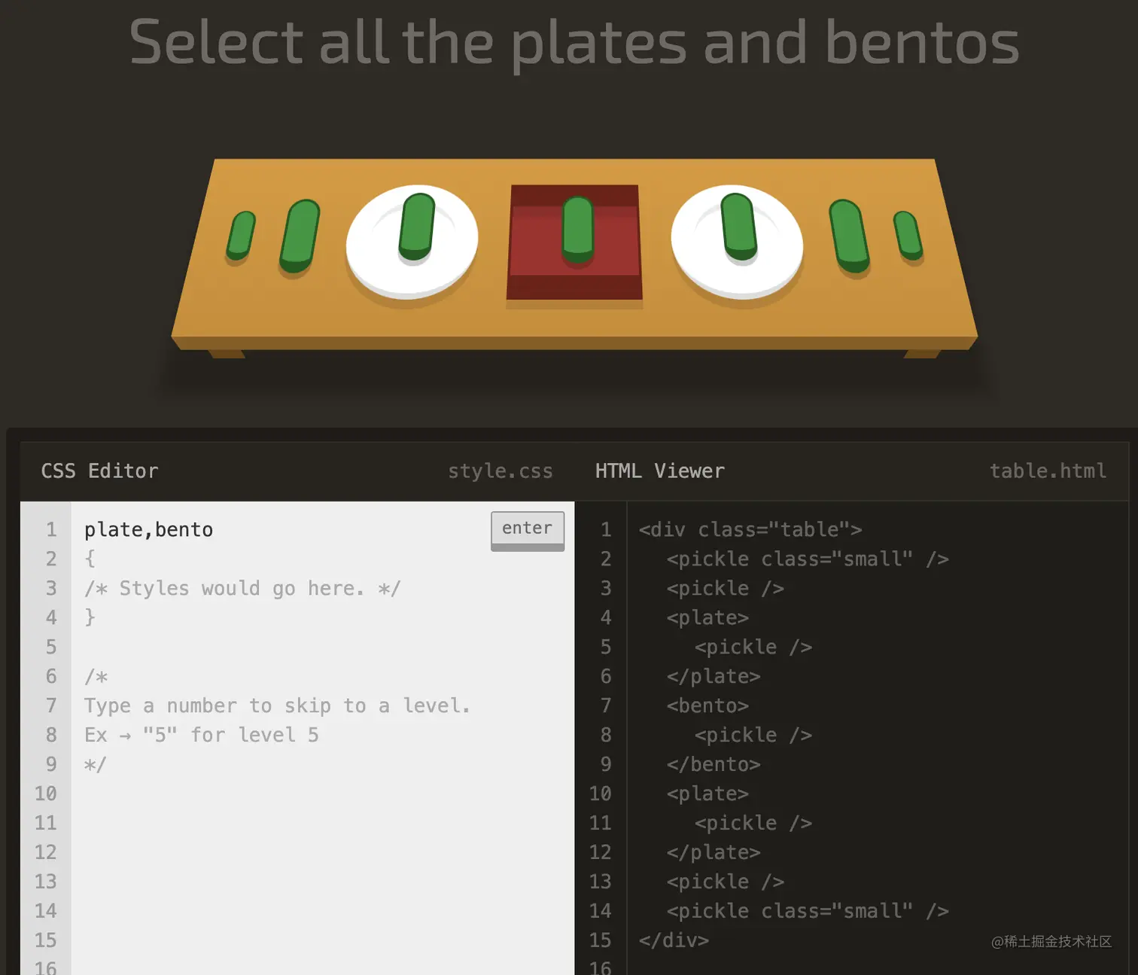Screen dimensions: 1138x975
Task: Click the small pickle at table's left end
Action: [241, 236]
